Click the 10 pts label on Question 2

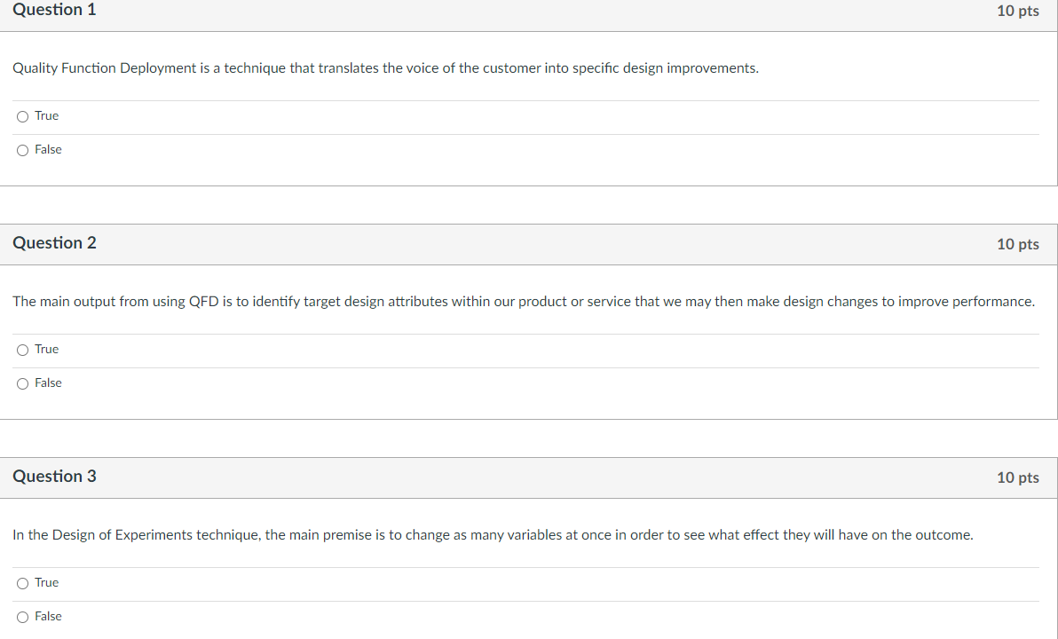pyautogui.click(x=1018, y=244)
